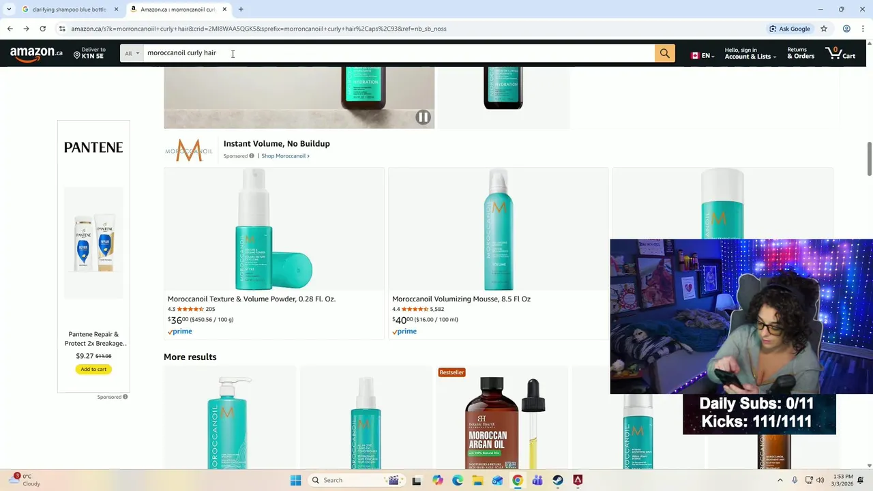Click the 5,582 ratings on Volumizing Mousse
Viewport: 873px width, 491px height.
(x=436, y=309)
